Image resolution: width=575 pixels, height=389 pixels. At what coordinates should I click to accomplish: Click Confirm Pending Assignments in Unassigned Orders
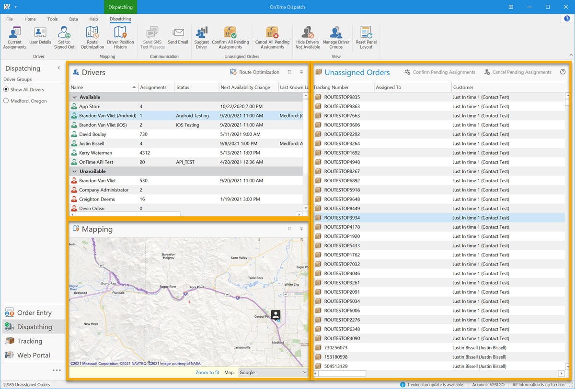439,72
